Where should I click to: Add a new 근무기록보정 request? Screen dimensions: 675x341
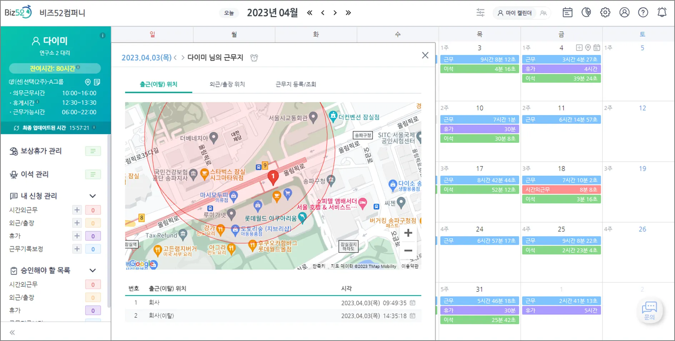pos(77,249)
